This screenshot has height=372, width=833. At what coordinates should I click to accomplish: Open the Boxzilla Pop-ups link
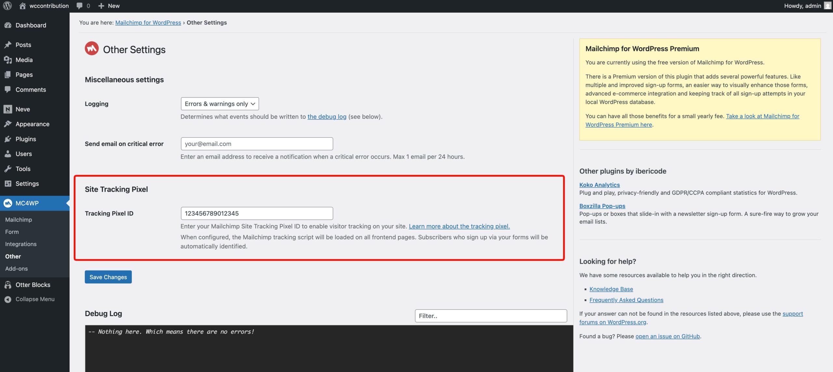[x=602, y=206]
